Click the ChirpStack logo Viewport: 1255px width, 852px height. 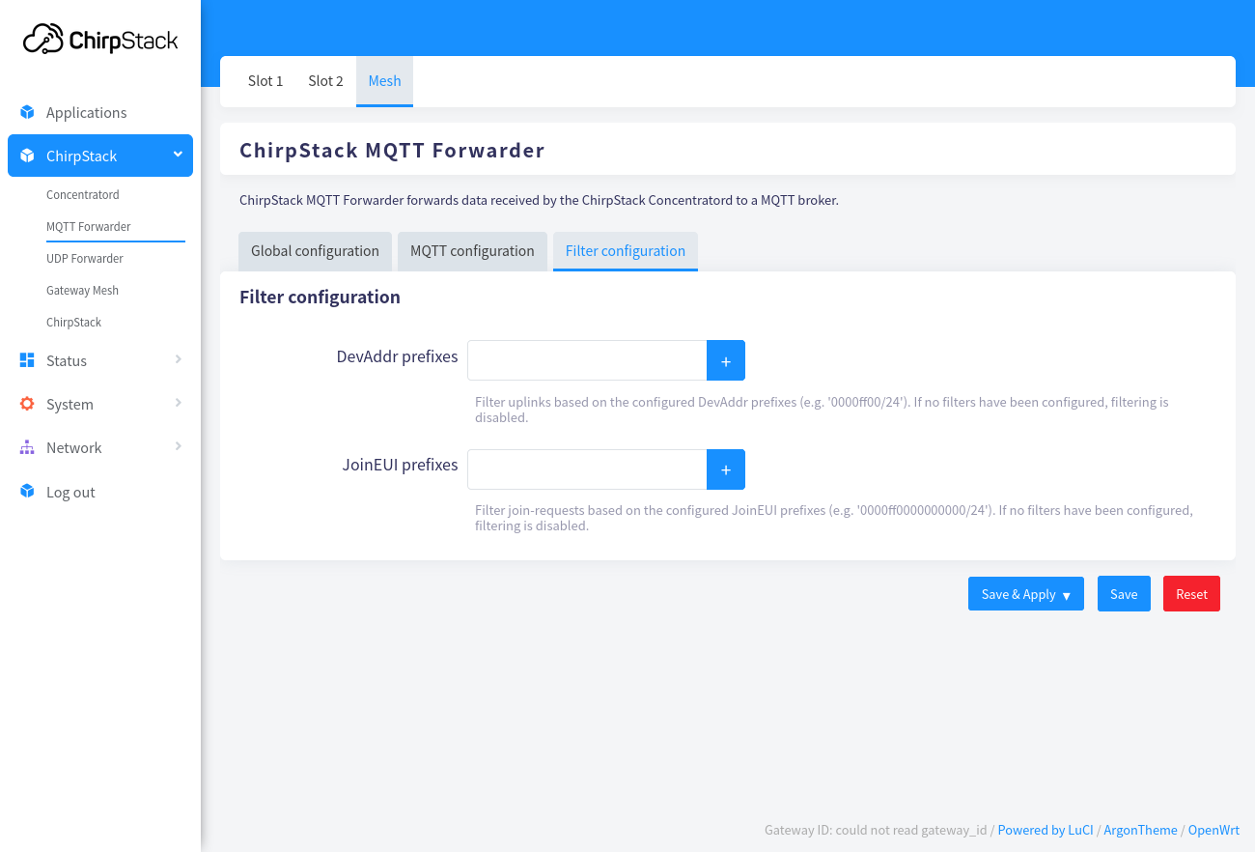pyautogui.click(x=100, y=39)
